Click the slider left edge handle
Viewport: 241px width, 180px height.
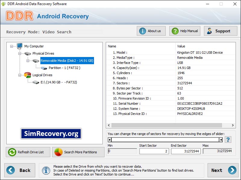click(110, 140)
